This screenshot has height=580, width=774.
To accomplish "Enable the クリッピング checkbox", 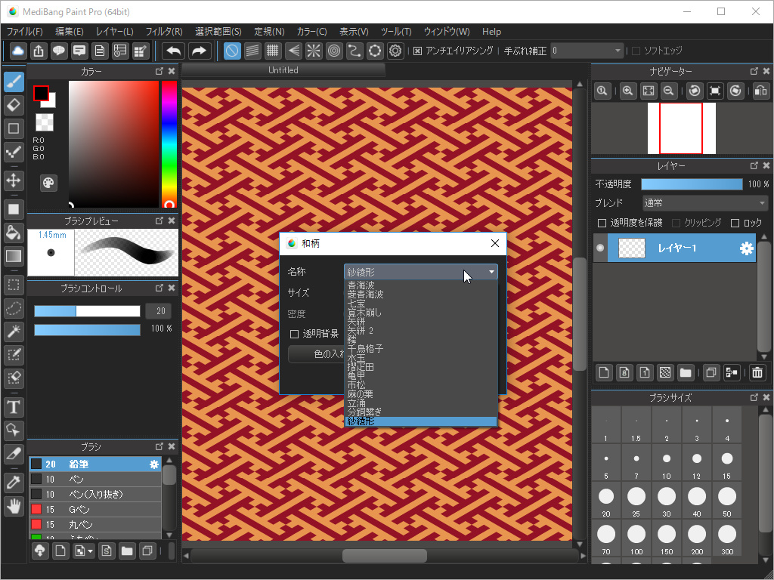I will click(676, 223).
